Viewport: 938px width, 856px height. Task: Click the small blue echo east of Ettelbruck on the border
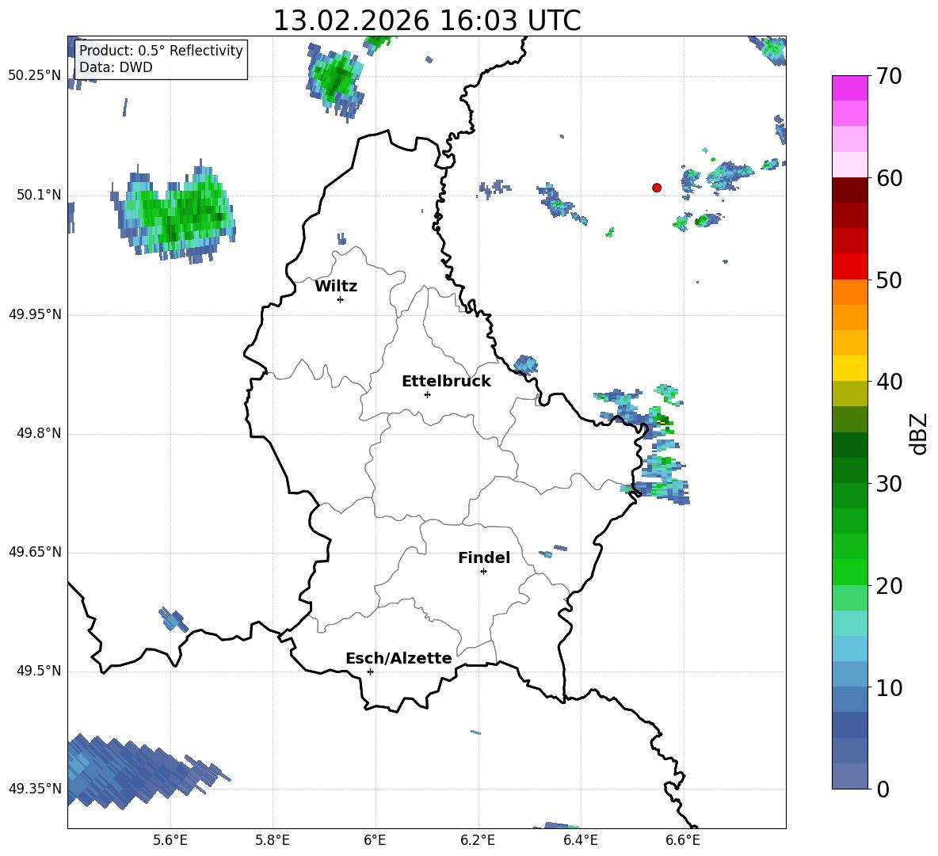526,363
